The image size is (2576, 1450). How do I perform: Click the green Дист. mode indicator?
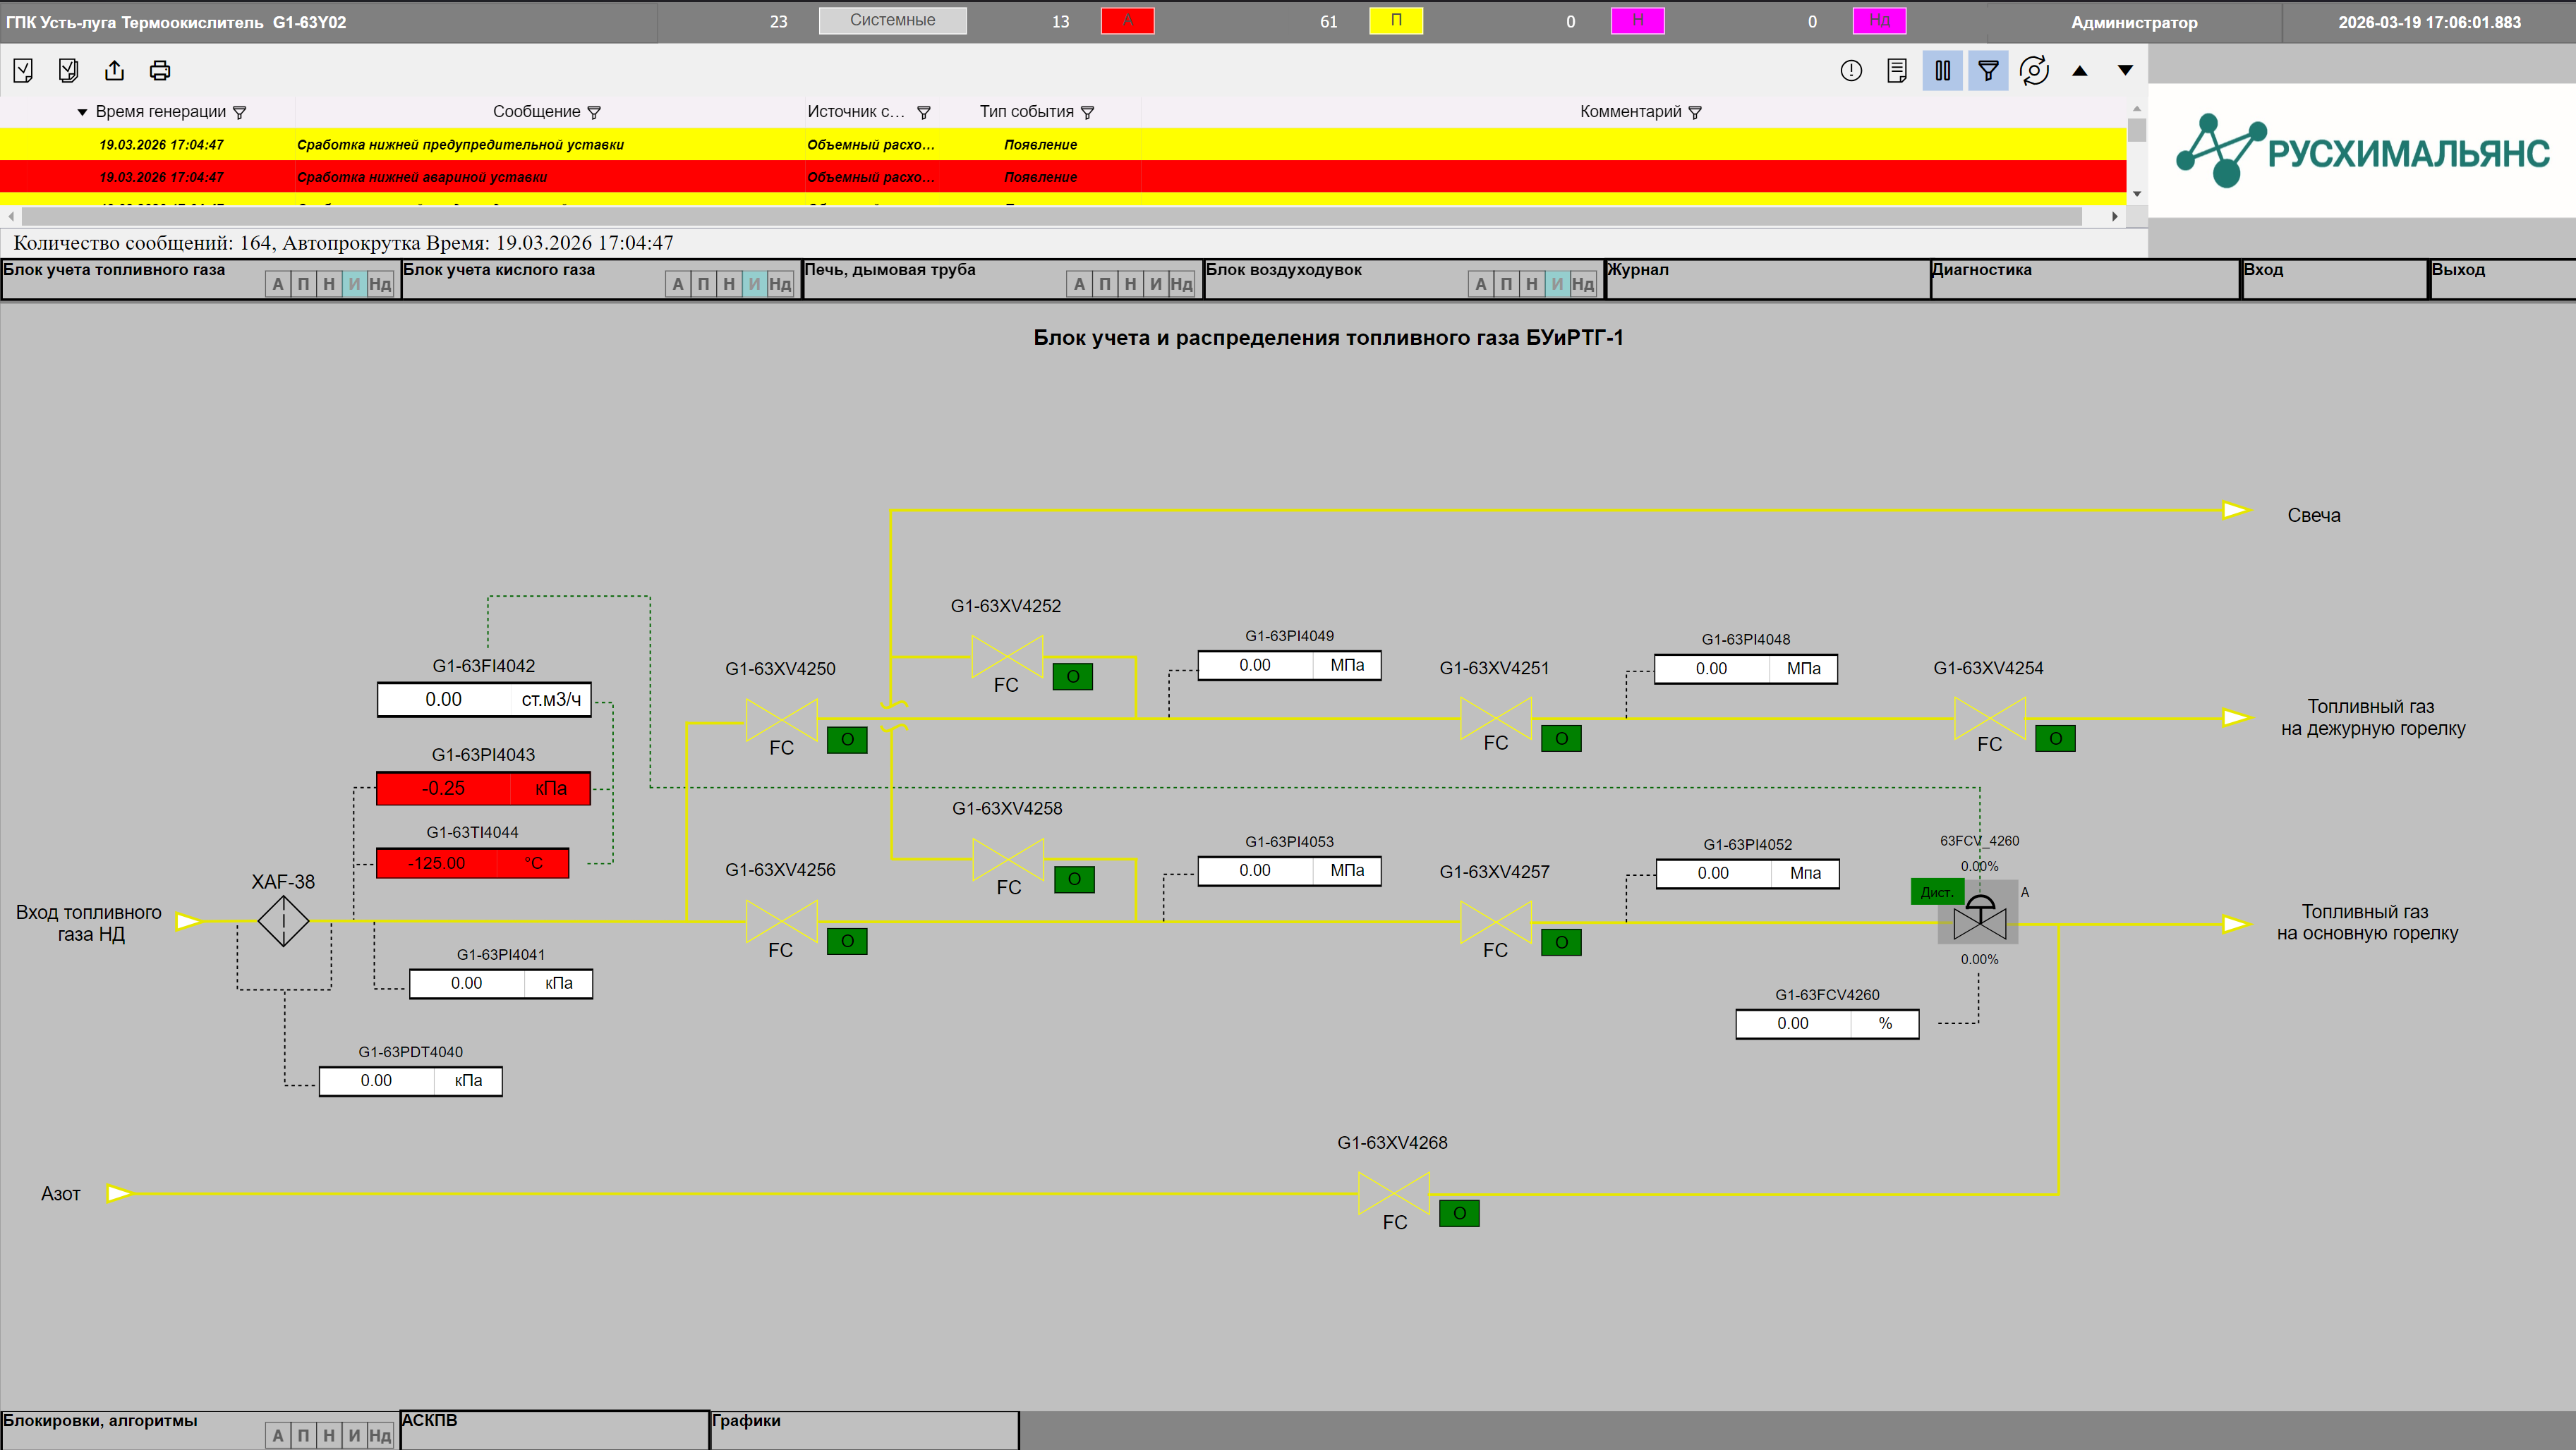1936,891
